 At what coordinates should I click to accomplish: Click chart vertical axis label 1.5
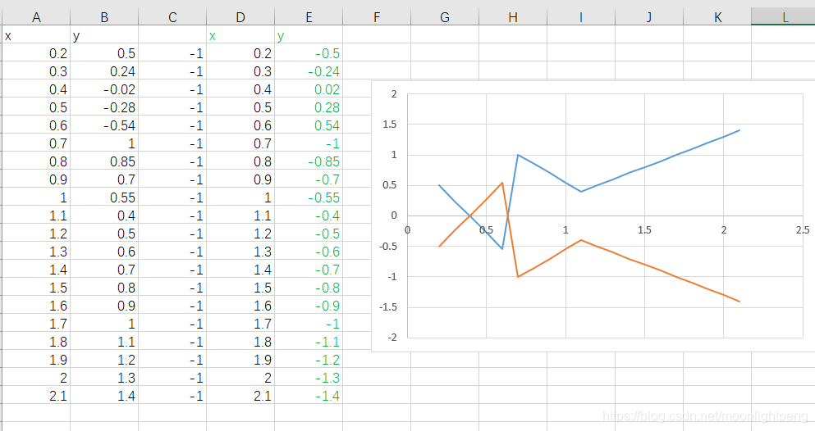pyautogui.click(x=389, y=125)
